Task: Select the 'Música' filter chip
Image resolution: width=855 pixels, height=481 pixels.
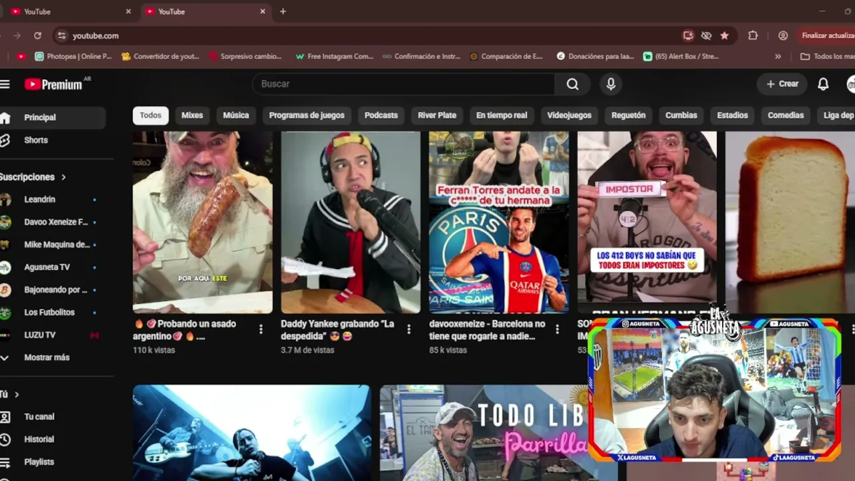Action: (236, 115)
